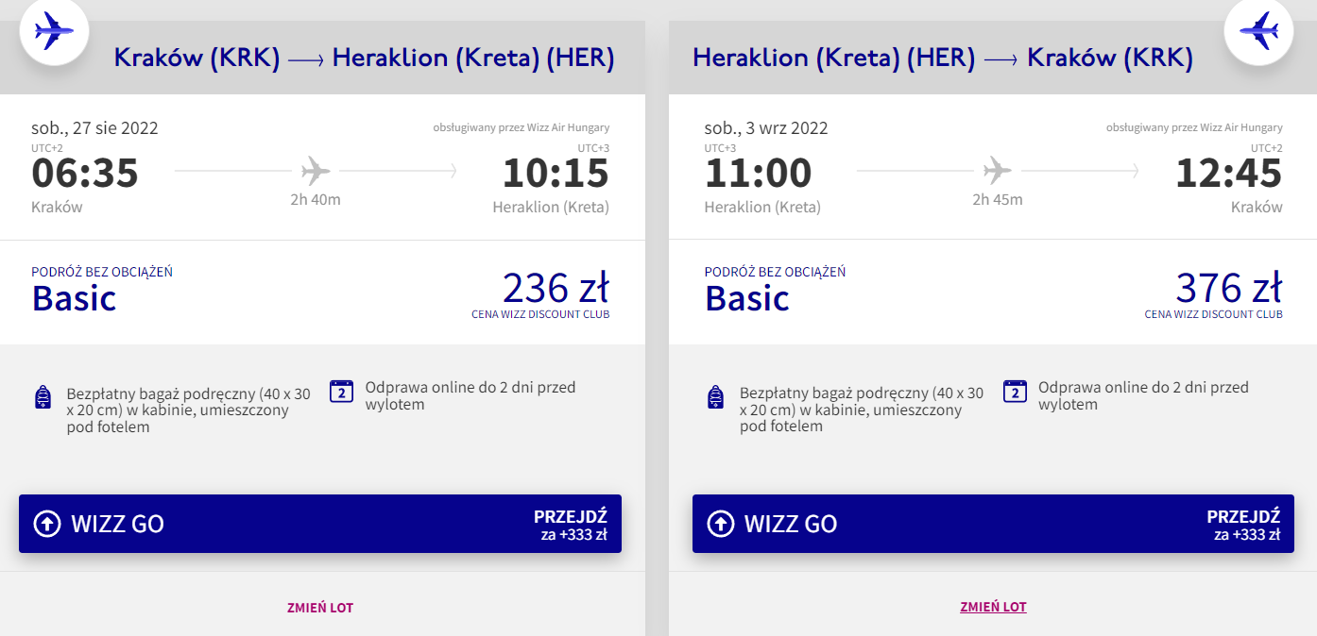Click the 11:00 departure time from Heraklion
This screenshot has height=636, width=1317.
click(758, 174)
